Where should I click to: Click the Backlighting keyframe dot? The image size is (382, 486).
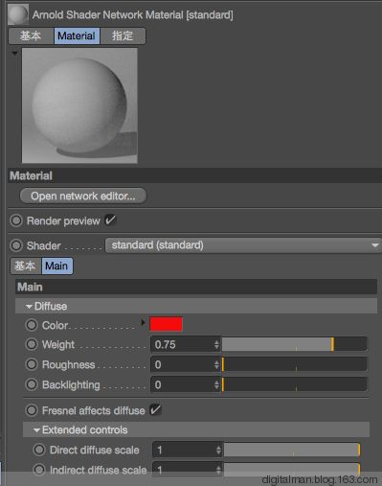point(32,384)
